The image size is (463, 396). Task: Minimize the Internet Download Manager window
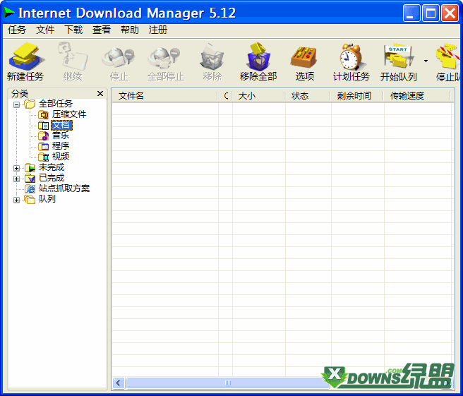411,13
